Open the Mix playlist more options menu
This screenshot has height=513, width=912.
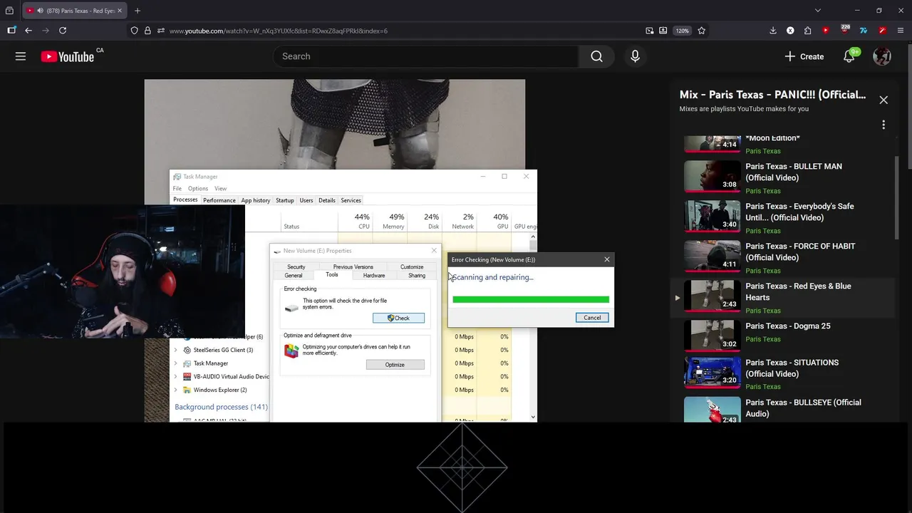tap(883, 125)
